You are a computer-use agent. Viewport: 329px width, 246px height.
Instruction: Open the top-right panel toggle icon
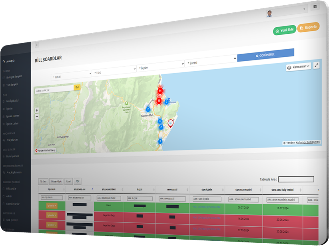tap(315, 7)
